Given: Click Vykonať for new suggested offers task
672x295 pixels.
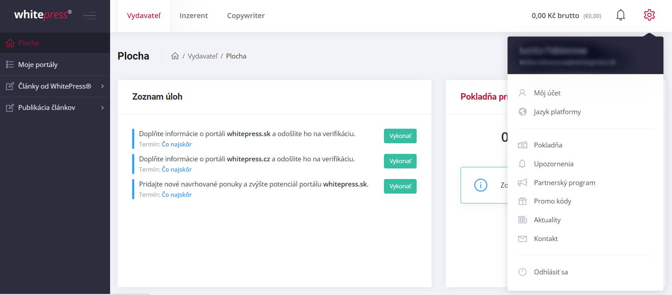Looking at the screenshot, I should (400, 186).
